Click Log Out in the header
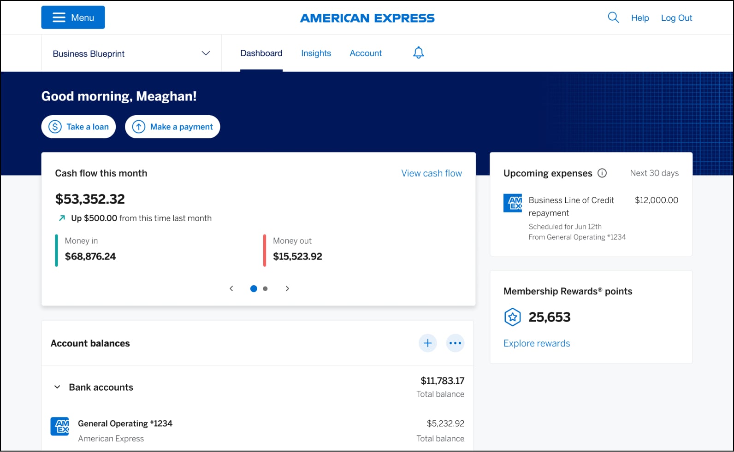The height and width of the screenshot is (452, 734). (676, 18)
